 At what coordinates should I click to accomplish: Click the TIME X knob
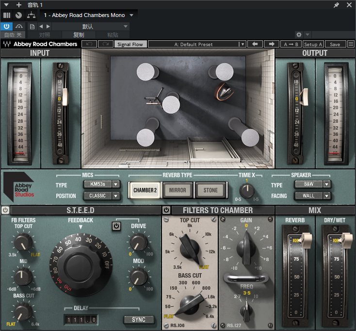[247, 191]
